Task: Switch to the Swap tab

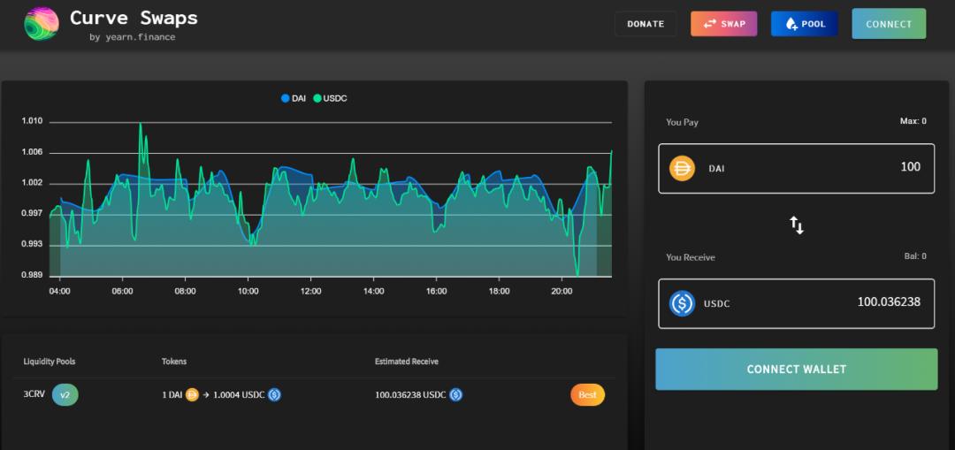Action: 723,24
